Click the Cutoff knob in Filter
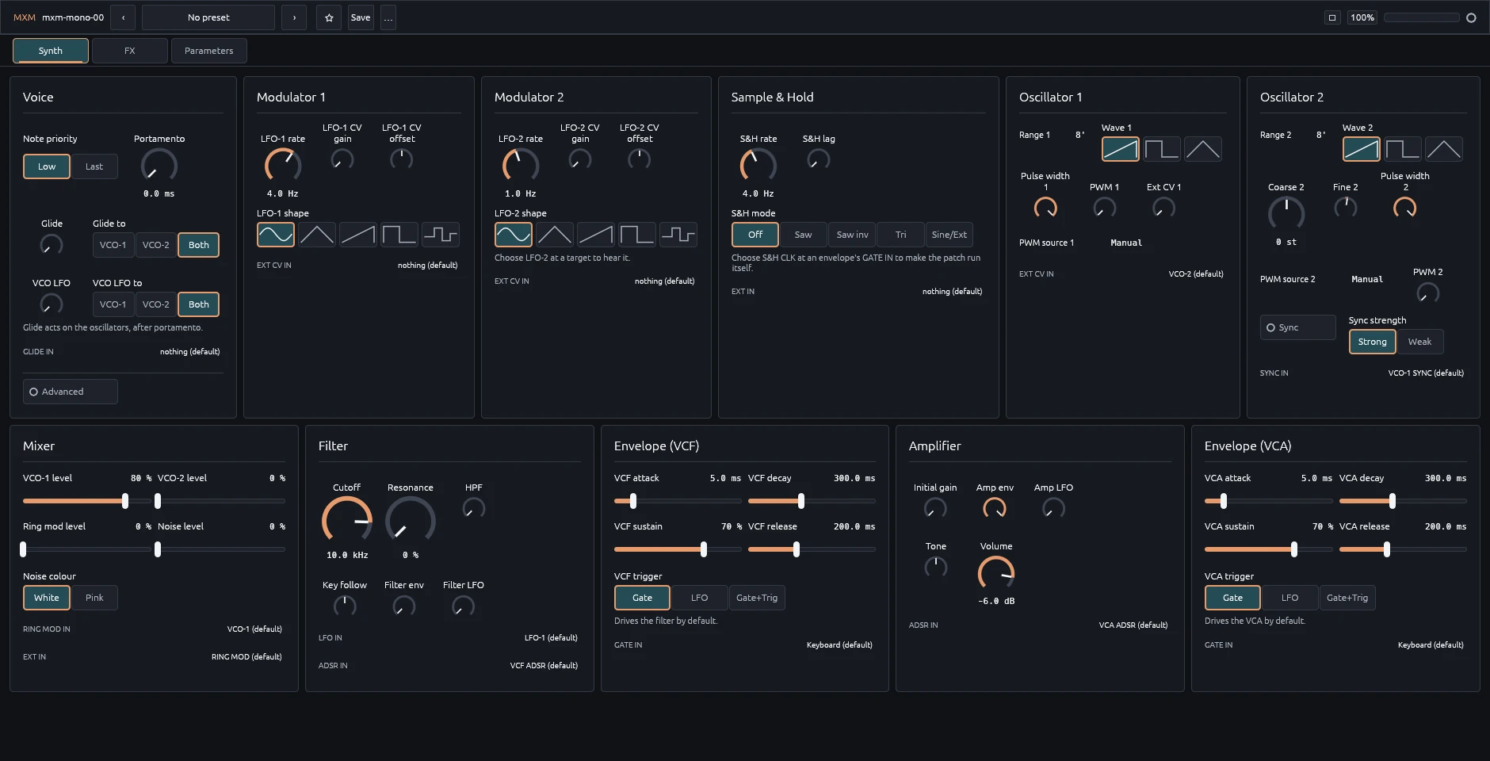This screenshot has height=761, width=1490. coord(347,521)
